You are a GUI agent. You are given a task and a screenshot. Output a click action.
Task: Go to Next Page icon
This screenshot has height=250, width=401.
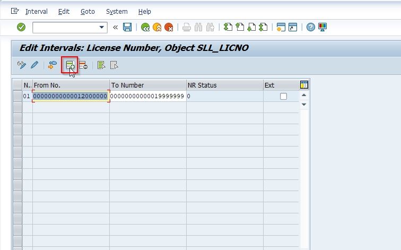[251, 27]
